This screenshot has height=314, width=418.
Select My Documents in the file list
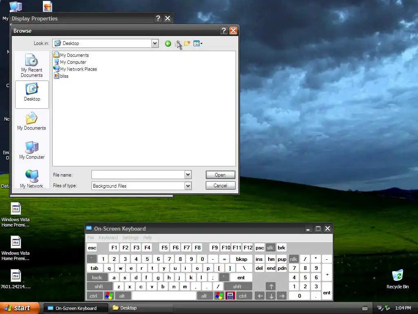[x=71, y=55]
